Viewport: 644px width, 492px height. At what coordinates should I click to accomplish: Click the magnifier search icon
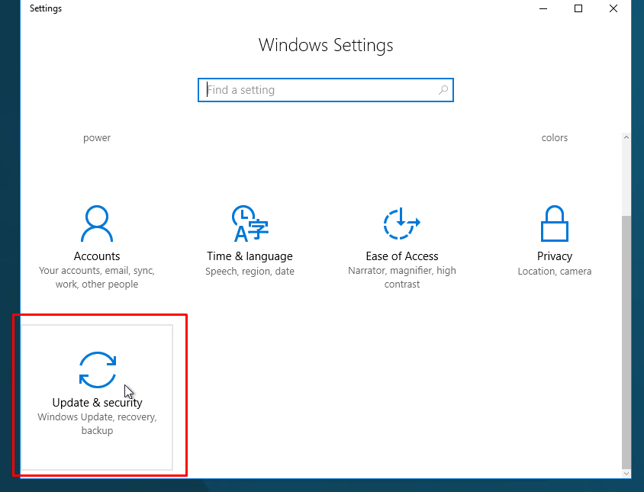(443, 90)
